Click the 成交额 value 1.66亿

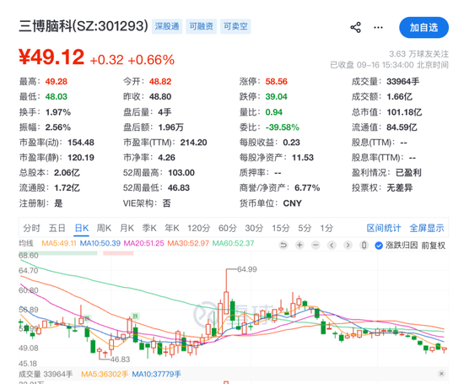(400, 96)
